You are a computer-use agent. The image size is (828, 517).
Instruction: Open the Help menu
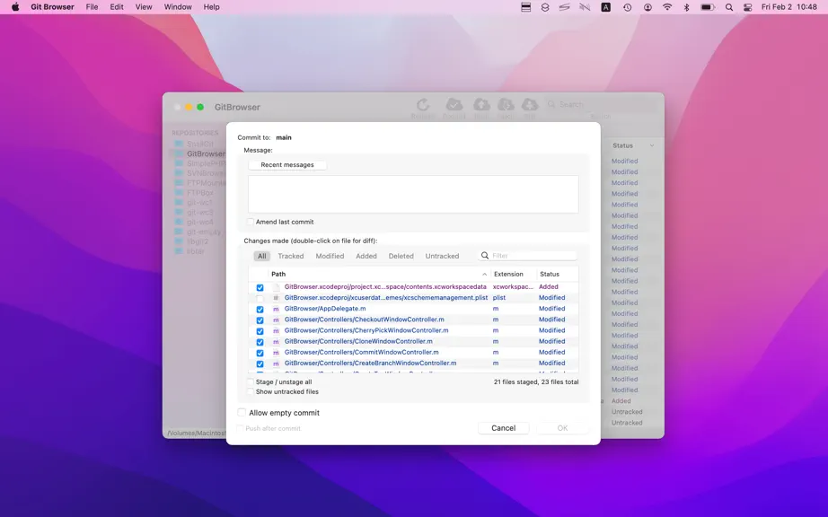coord(211,7)
